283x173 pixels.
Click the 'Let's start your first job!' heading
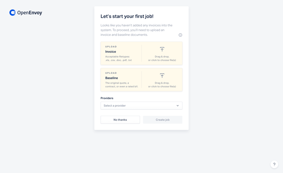(127, 16)
